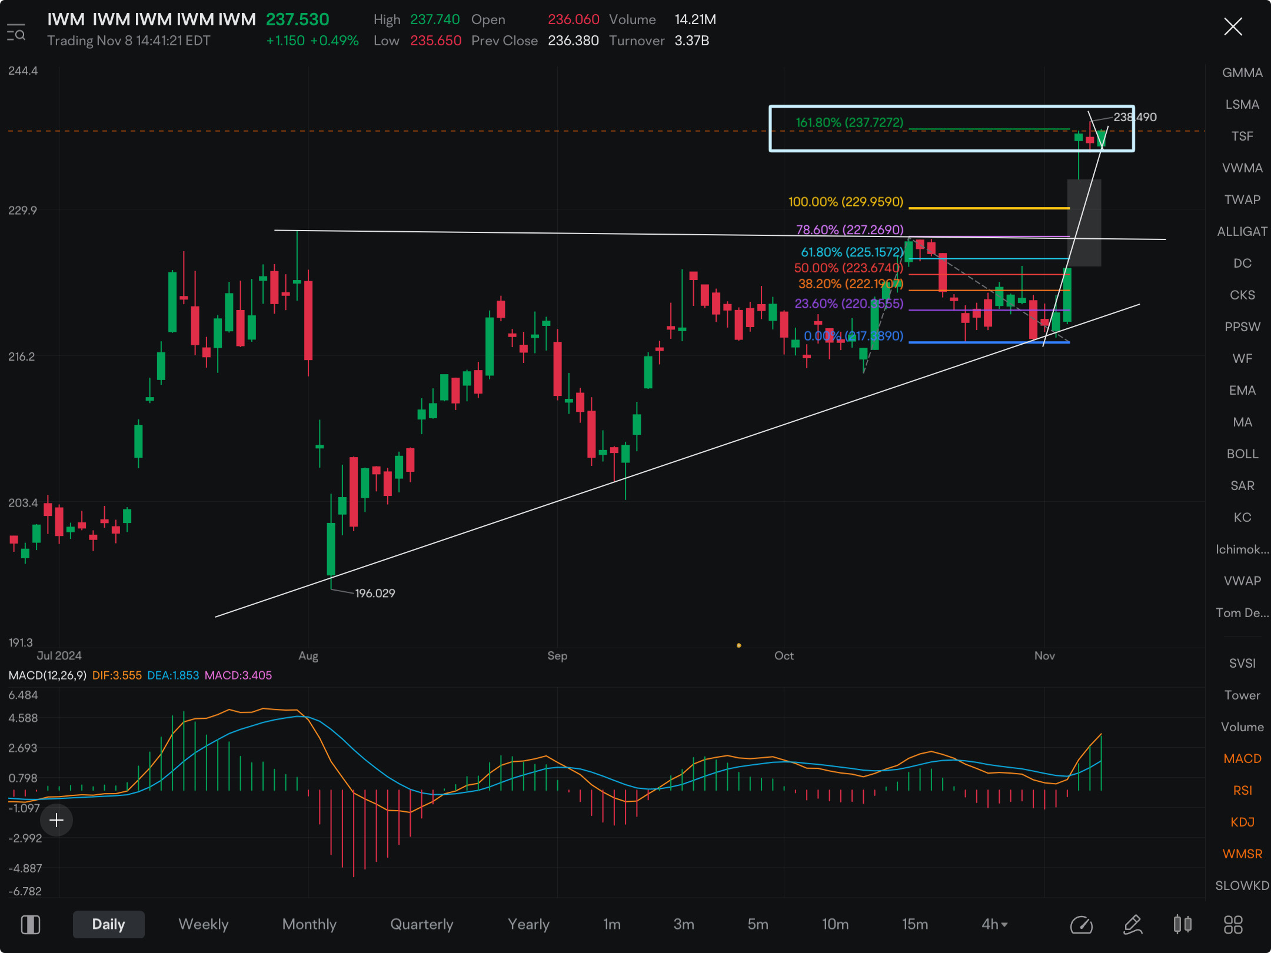Toggle the active MACD sub-indicator
1271x953 pixels.
click(1242, 759)
